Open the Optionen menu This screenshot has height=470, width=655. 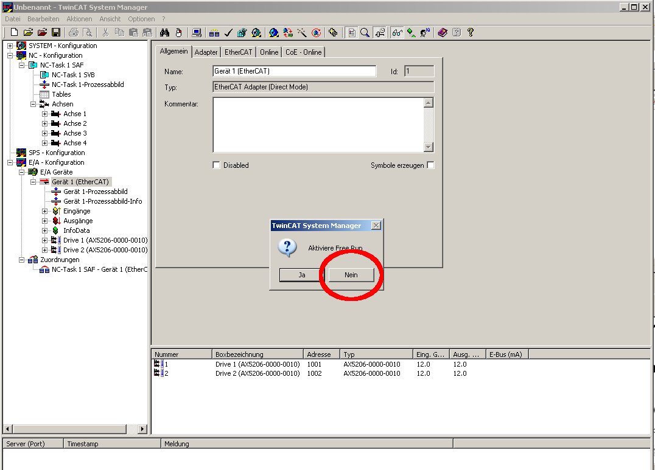(x=141, y=19)
